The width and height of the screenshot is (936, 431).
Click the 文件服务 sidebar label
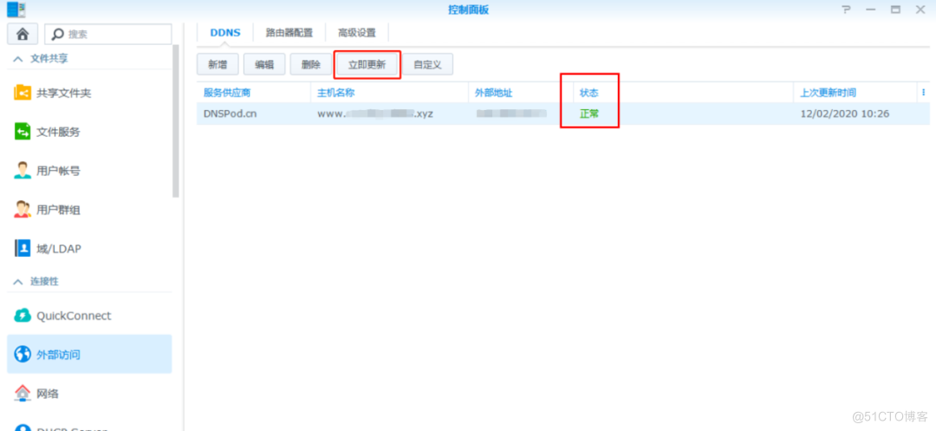click(x=59, y=132)
